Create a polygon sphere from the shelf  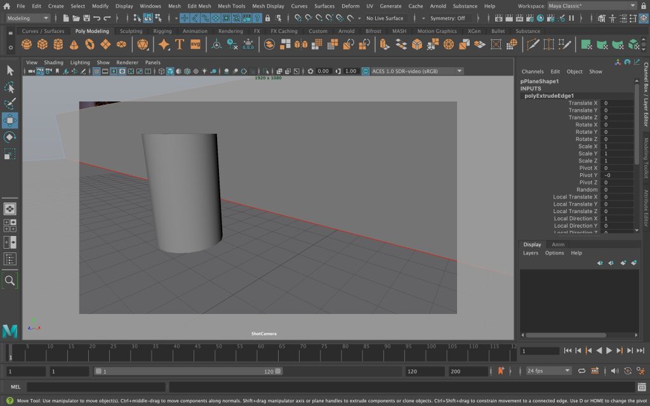coord(27,44)
